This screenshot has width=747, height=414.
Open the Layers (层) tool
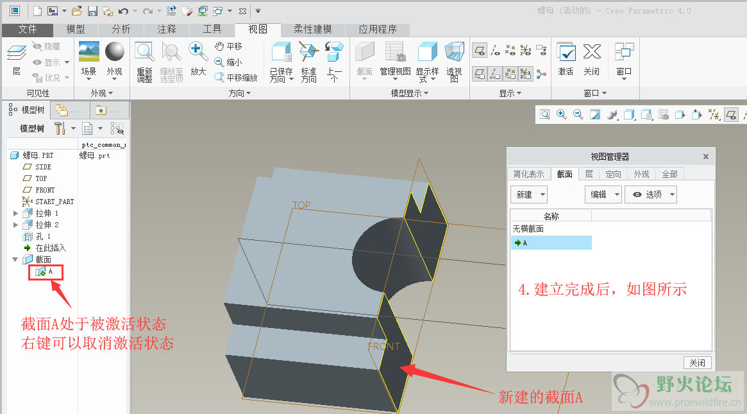coord(17,60)
